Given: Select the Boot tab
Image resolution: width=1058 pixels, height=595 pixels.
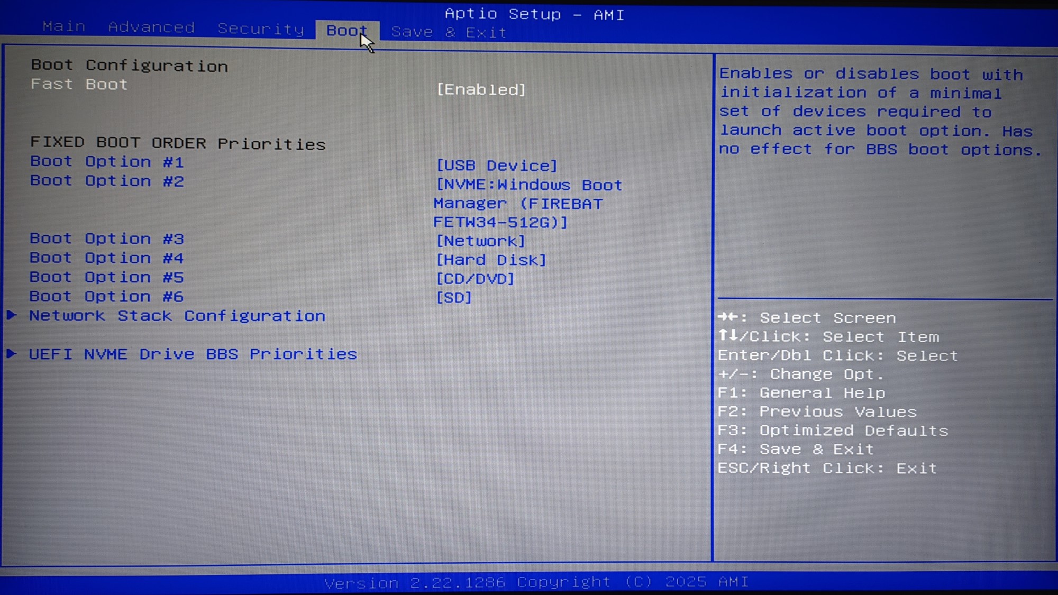Looking at the screenshot, I should pyautogui.click(x=346, y=31).
